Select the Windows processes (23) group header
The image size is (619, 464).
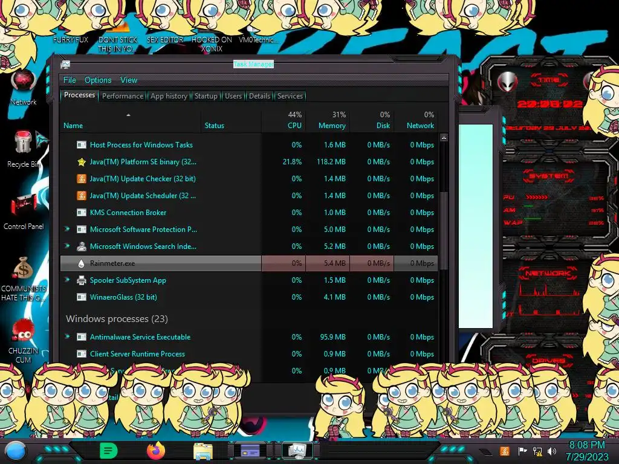tap(117, 319)
